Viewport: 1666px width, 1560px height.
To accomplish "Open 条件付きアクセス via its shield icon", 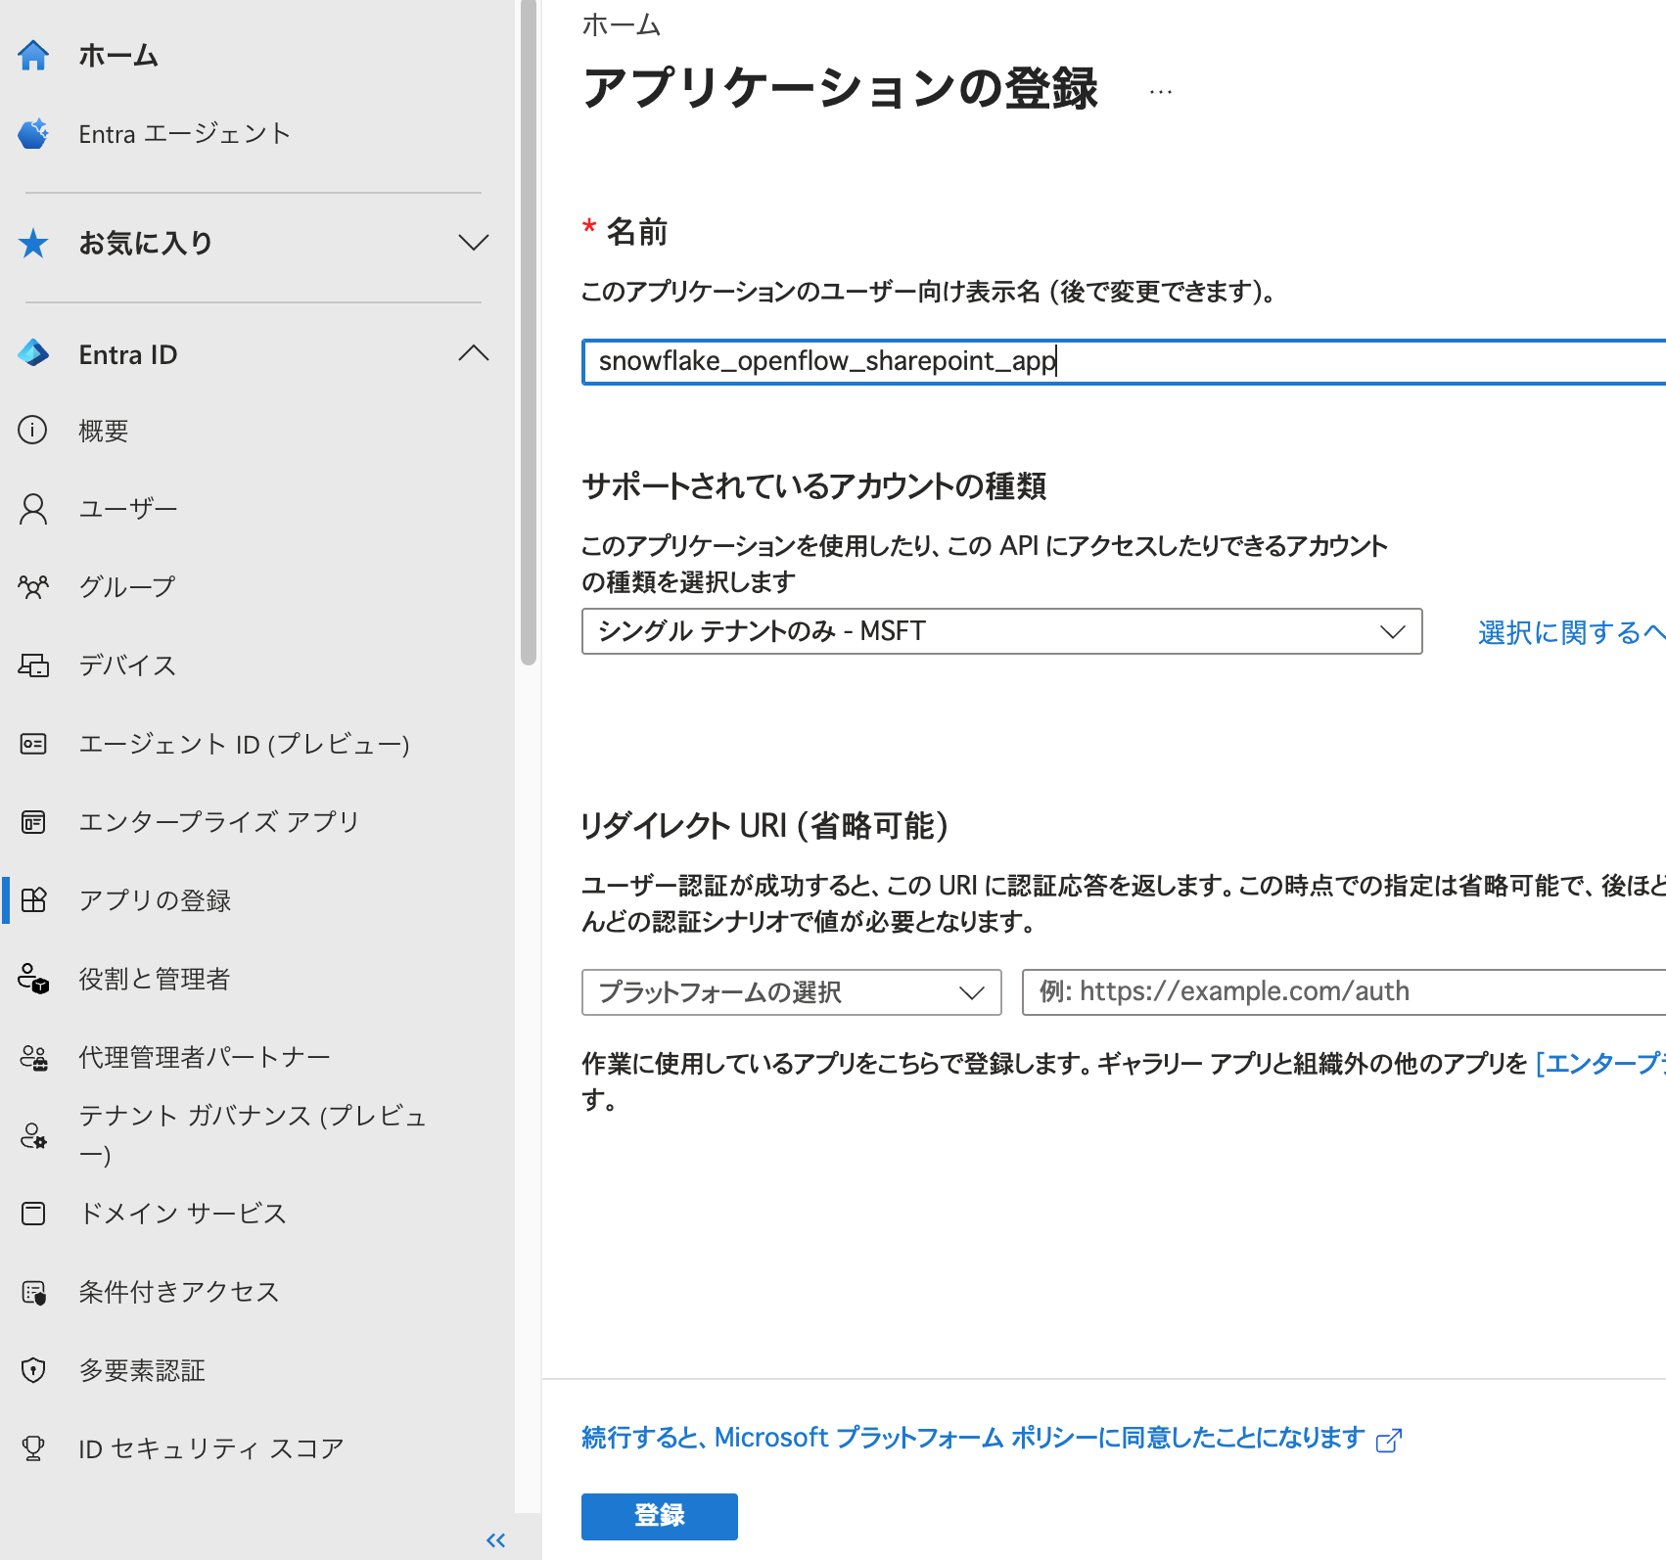I will (x=33, y=1292).
